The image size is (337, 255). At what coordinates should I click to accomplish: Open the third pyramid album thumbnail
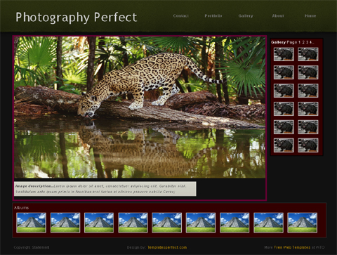click(x=99, y=223)
